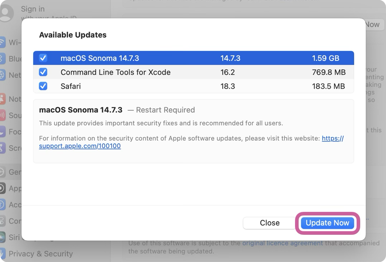Click the 1.59 GB size value

click(x=325, y=58)
